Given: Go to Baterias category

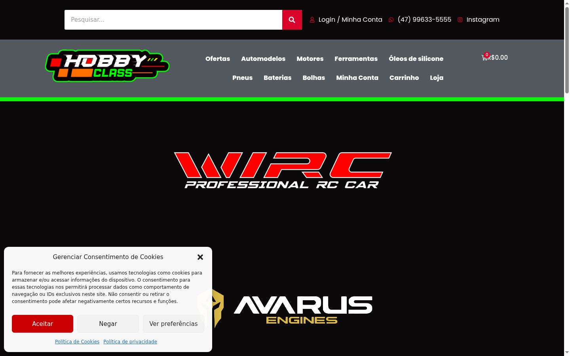Looking at the screenshot, I should click(277, 78).
